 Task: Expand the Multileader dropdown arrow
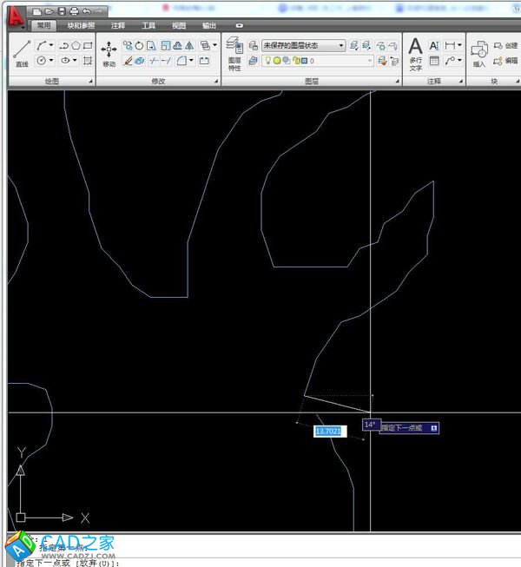click(459, 60)
